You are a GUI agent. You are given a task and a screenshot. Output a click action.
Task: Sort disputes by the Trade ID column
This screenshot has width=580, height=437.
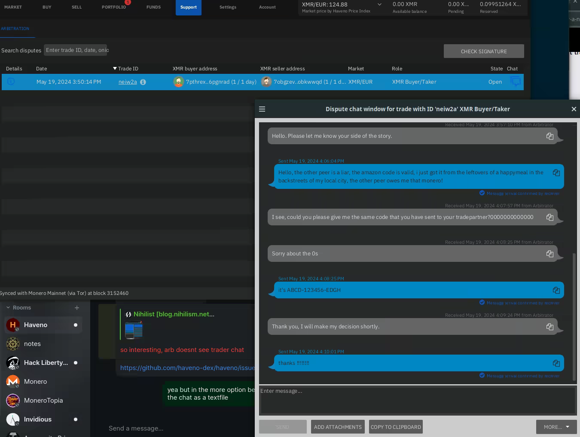(128, 69)
